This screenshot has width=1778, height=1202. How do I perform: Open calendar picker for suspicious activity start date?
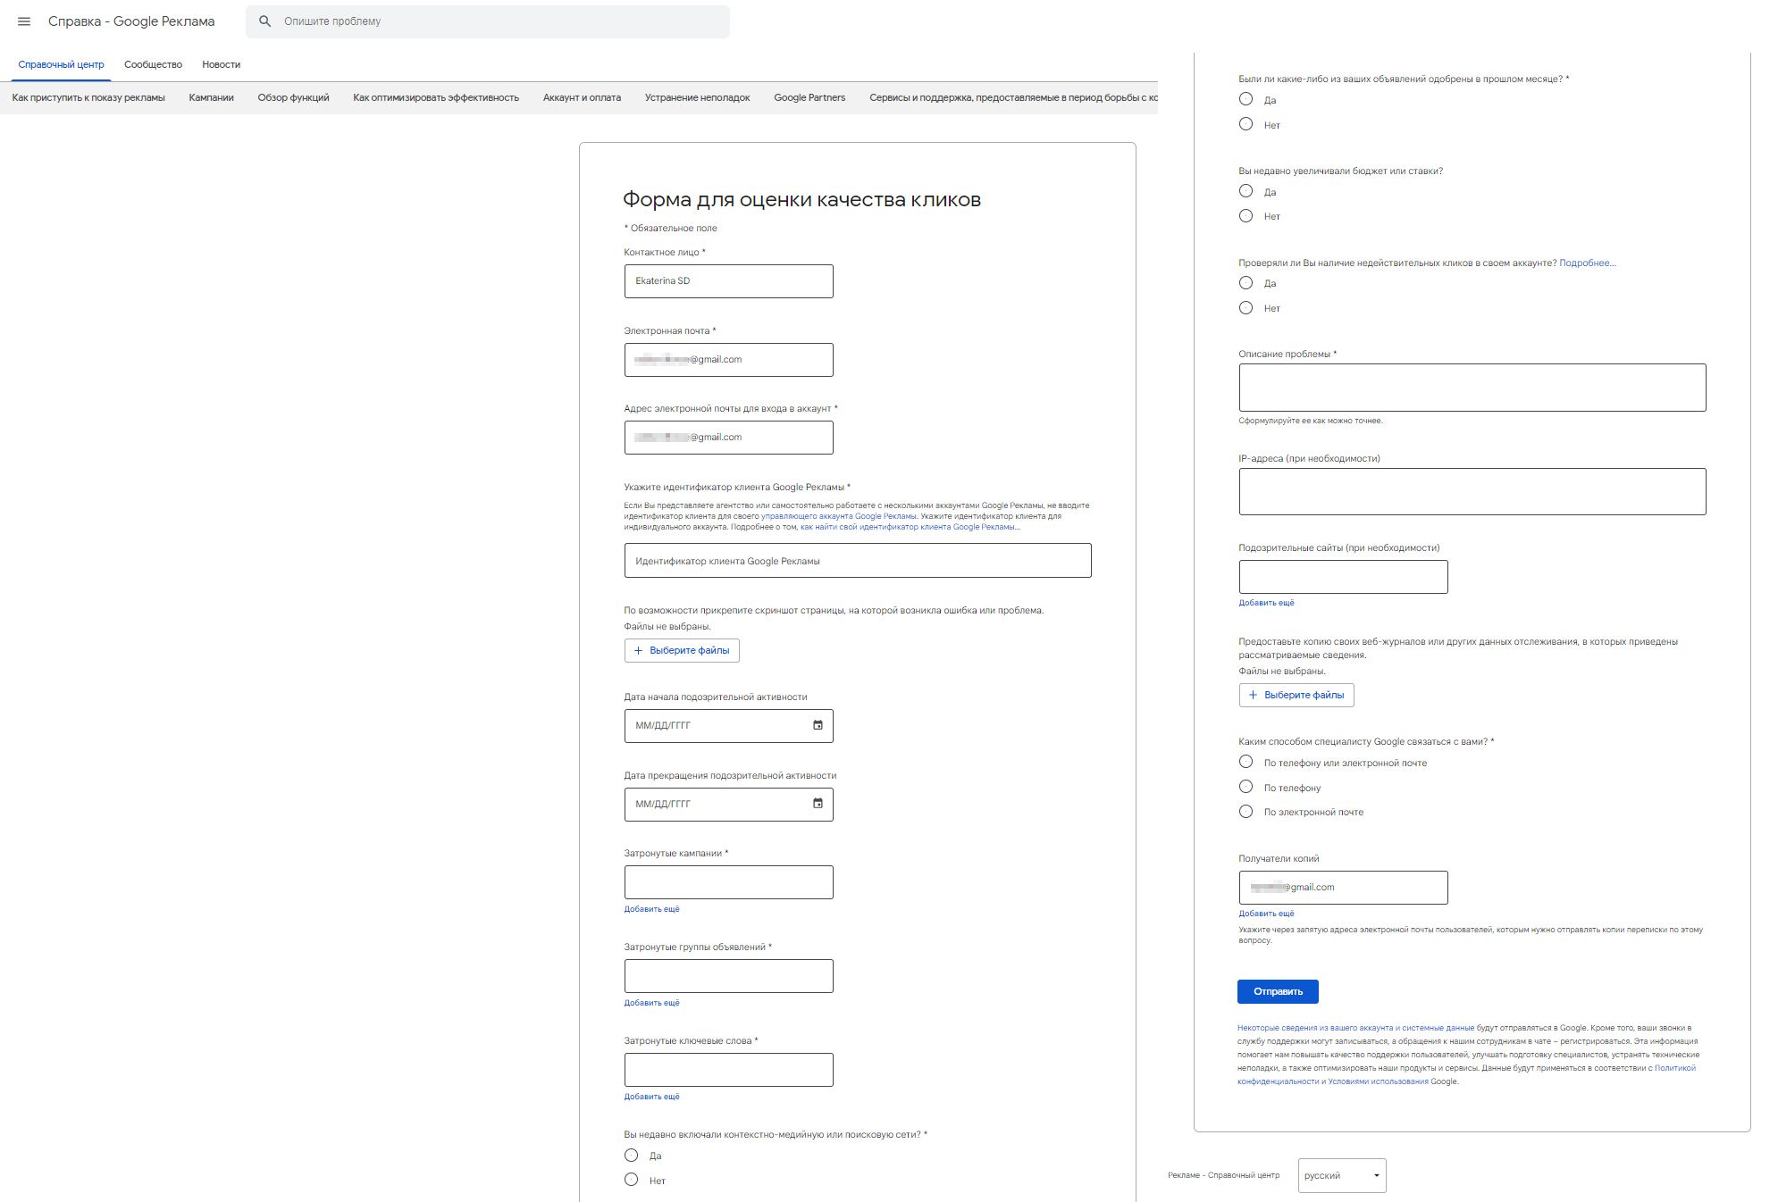coord(818,725)
